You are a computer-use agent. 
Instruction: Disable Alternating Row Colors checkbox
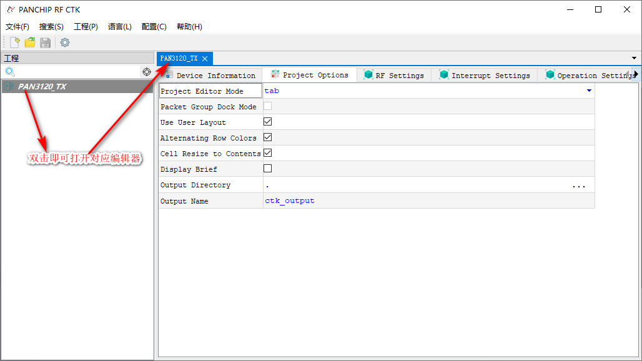pyautogui.click(x=268, y=137)
